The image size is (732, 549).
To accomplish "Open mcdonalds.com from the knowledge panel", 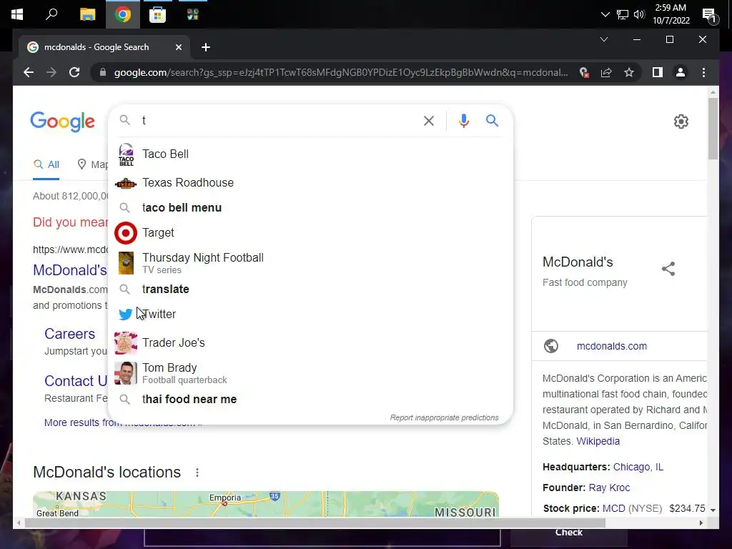I will [x=612, y=346].
